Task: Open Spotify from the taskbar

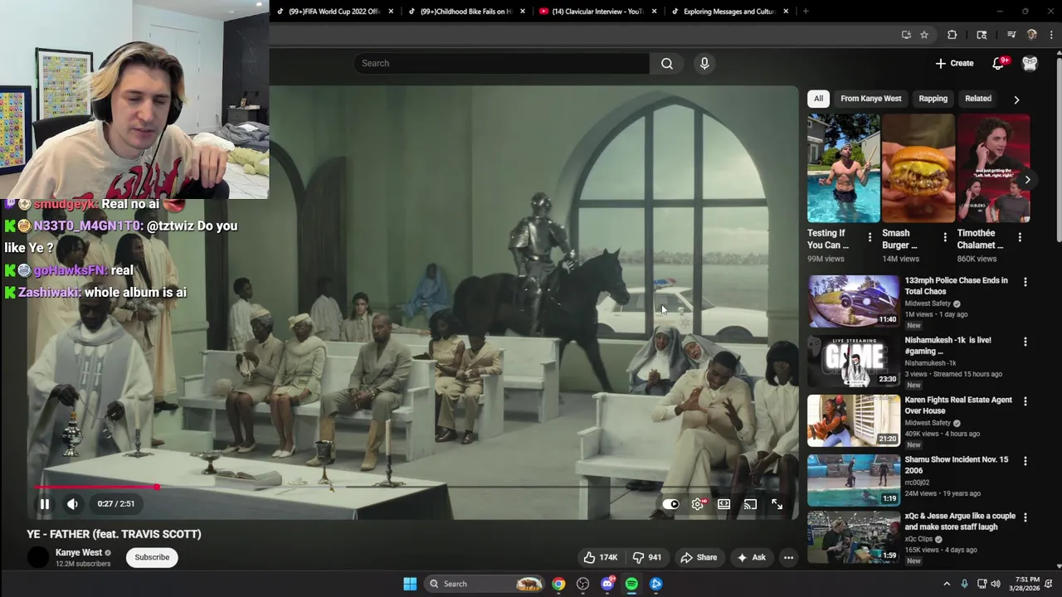Action: [631, 584]
